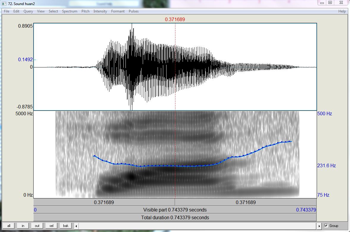The image size is (350, 232).
Task: Open the Query menu
Action: (28, 11)
